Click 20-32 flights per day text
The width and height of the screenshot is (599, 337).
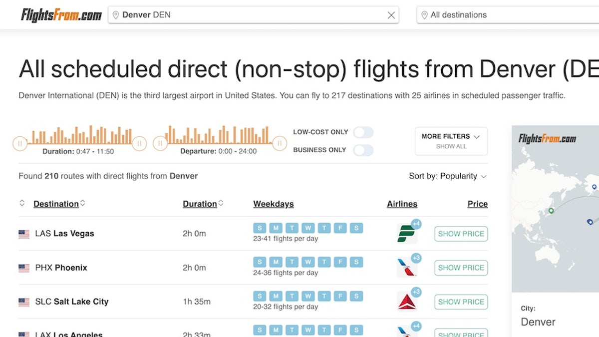[286, 307]
